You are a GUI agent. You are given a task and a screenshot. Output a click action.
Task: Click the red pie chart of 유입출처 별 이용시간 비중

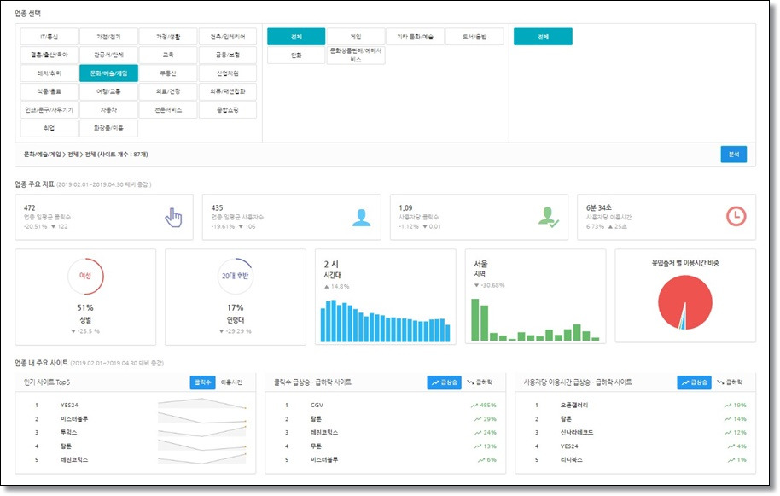click(x=685, y=302)
